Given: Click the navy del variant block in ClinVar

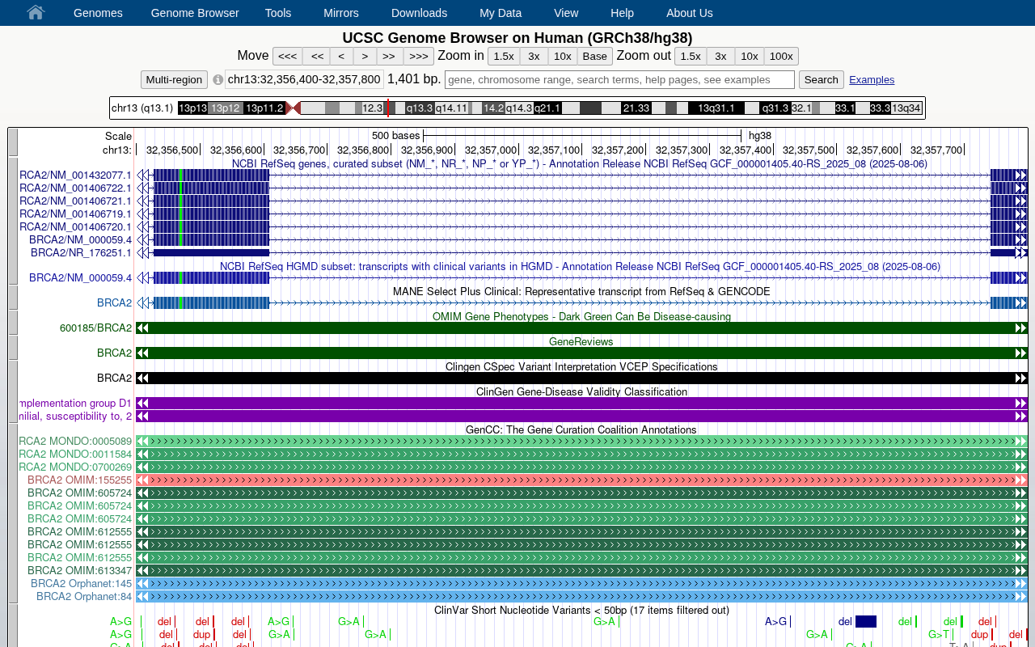Looking at the screenshot, I should point(866,621).
